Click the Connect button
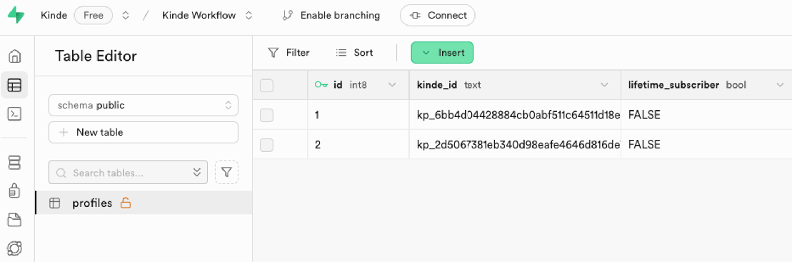Image resolution: width=792 pixels, height=262 pixels. tap(437, 15)
